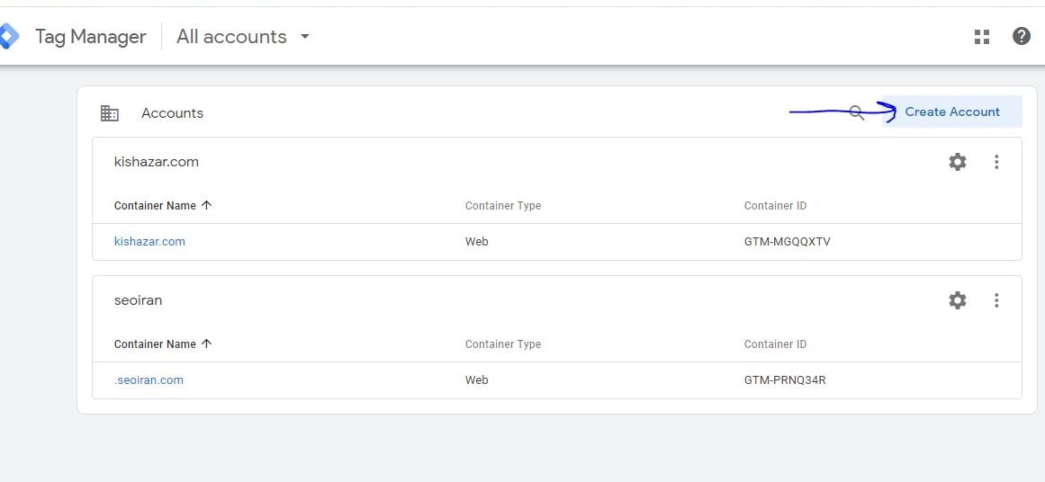1045x482 pixels.
Task: Click the seoiran account heading
Action: [138, 300]
